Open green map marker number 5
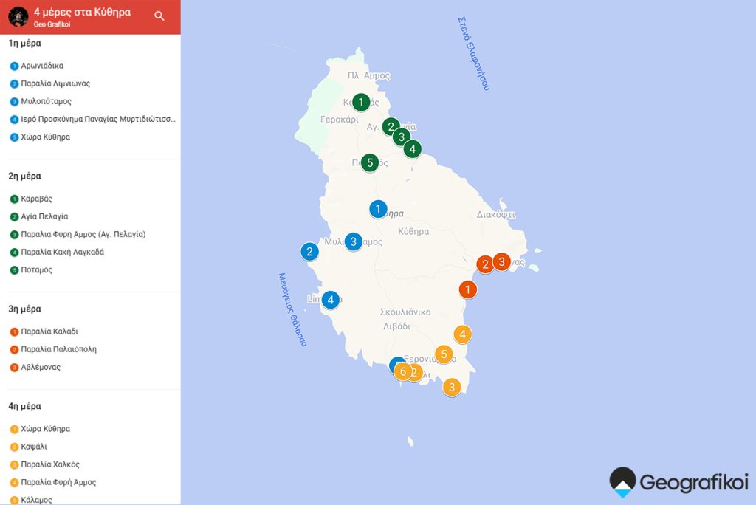This screenshot has height=505, width=756. 370,162
